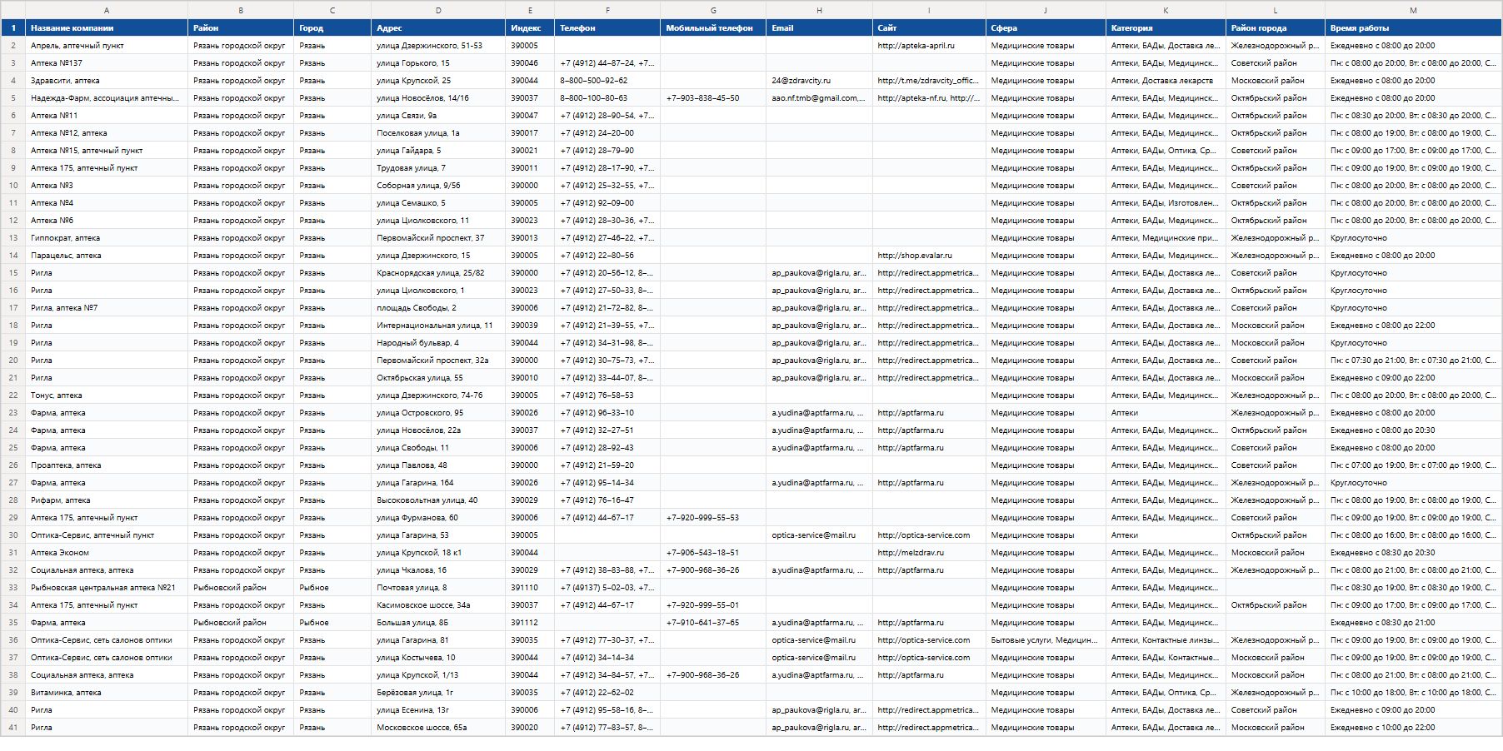Click the 'Категория' header cell

click(x=1166, y=27)
